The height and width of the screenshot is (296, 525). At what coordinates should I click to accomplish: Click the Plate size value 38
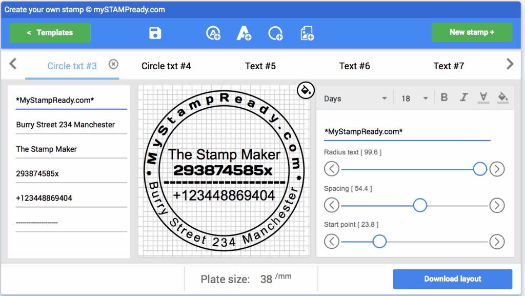[x=266, y=279]
